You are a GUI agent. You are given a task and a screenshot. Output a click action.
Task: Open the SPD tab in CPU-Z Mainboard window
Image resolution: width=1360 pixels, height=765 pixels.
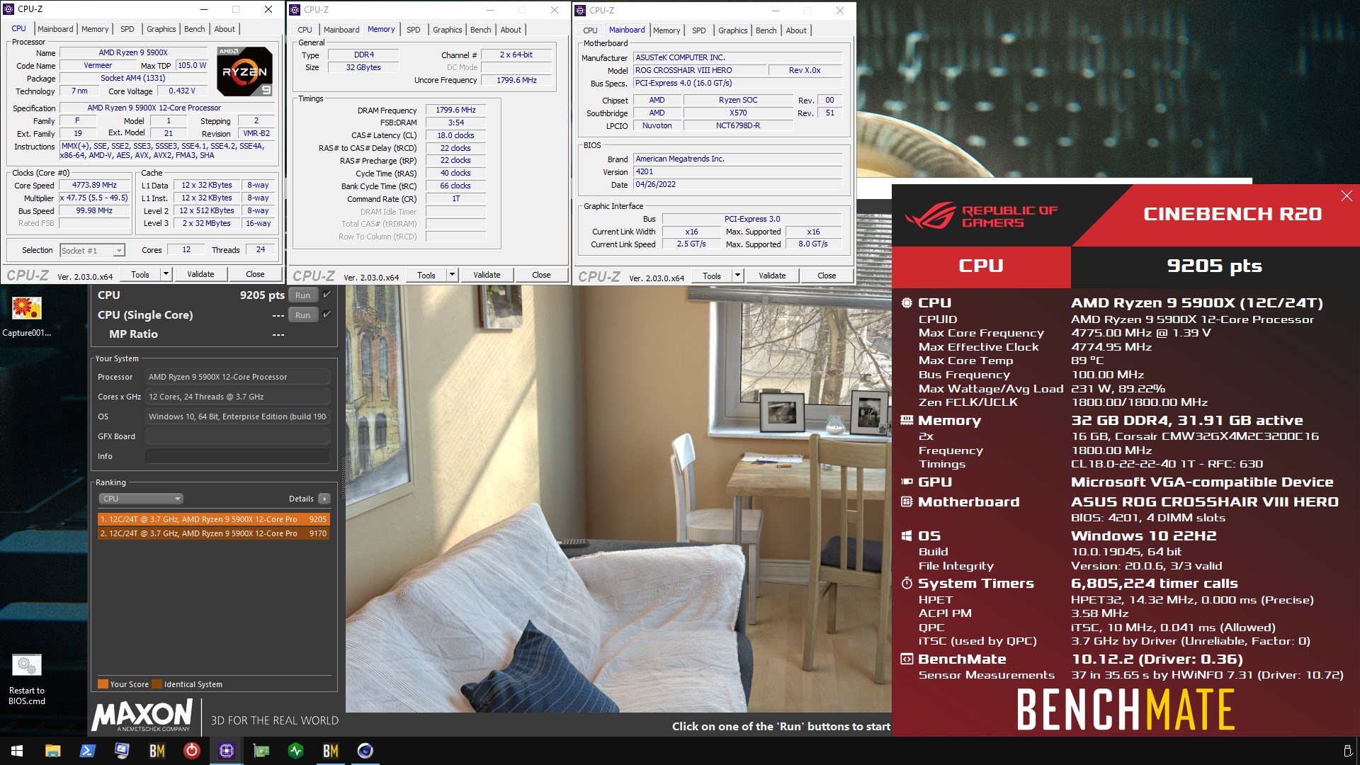699,30
